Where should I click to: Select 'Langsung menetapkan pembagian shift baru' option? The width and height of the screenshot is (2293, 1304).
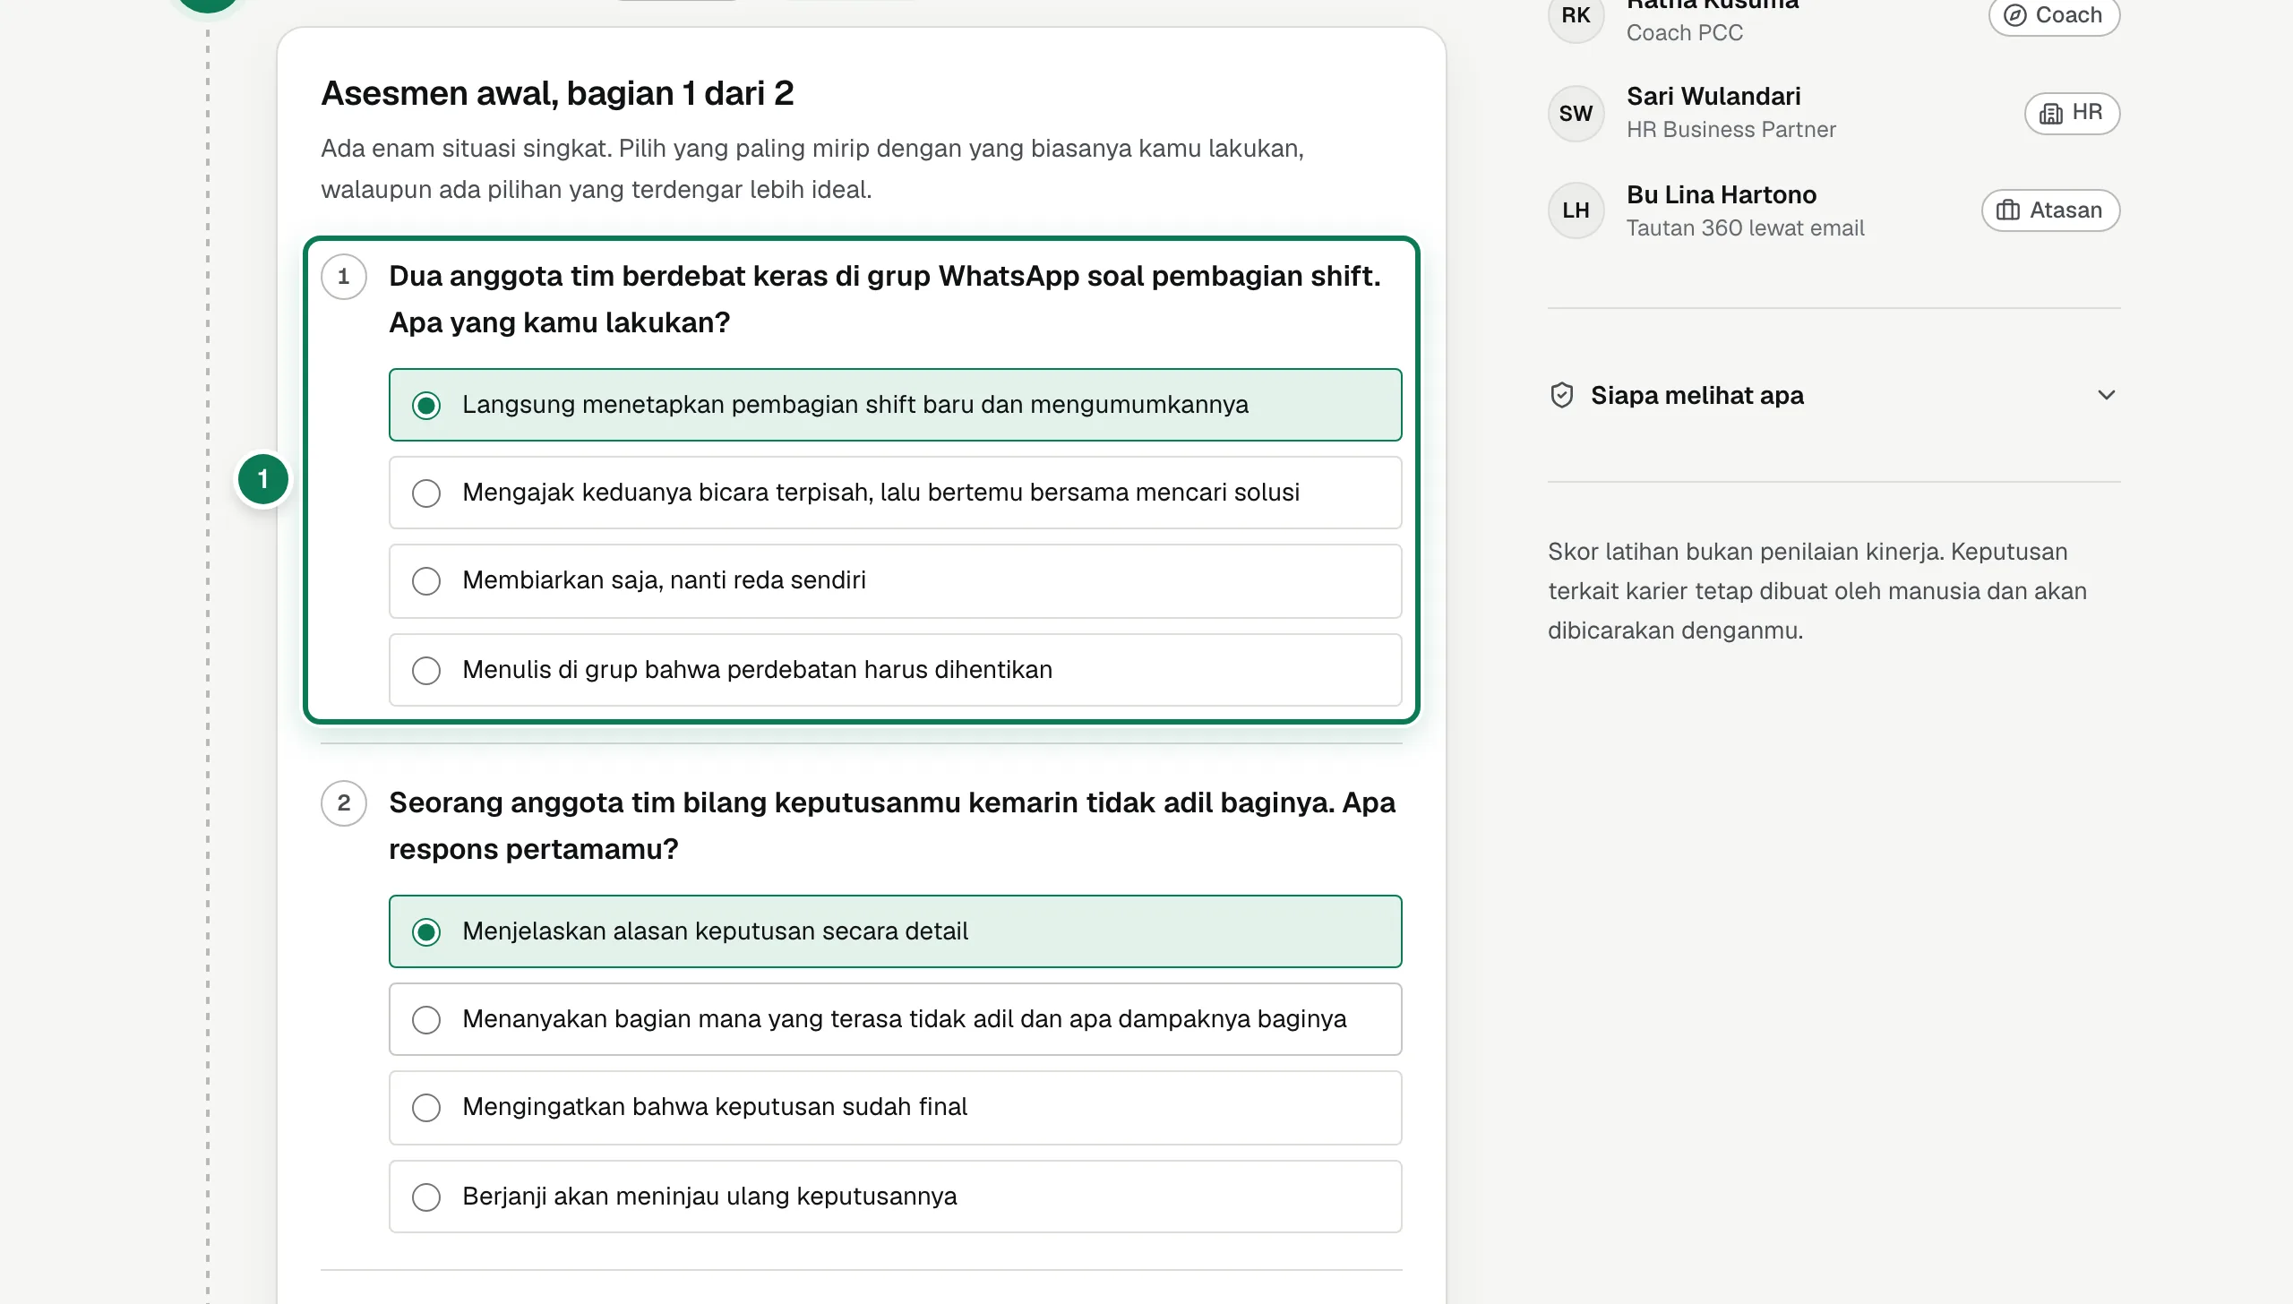click(895, 405)
